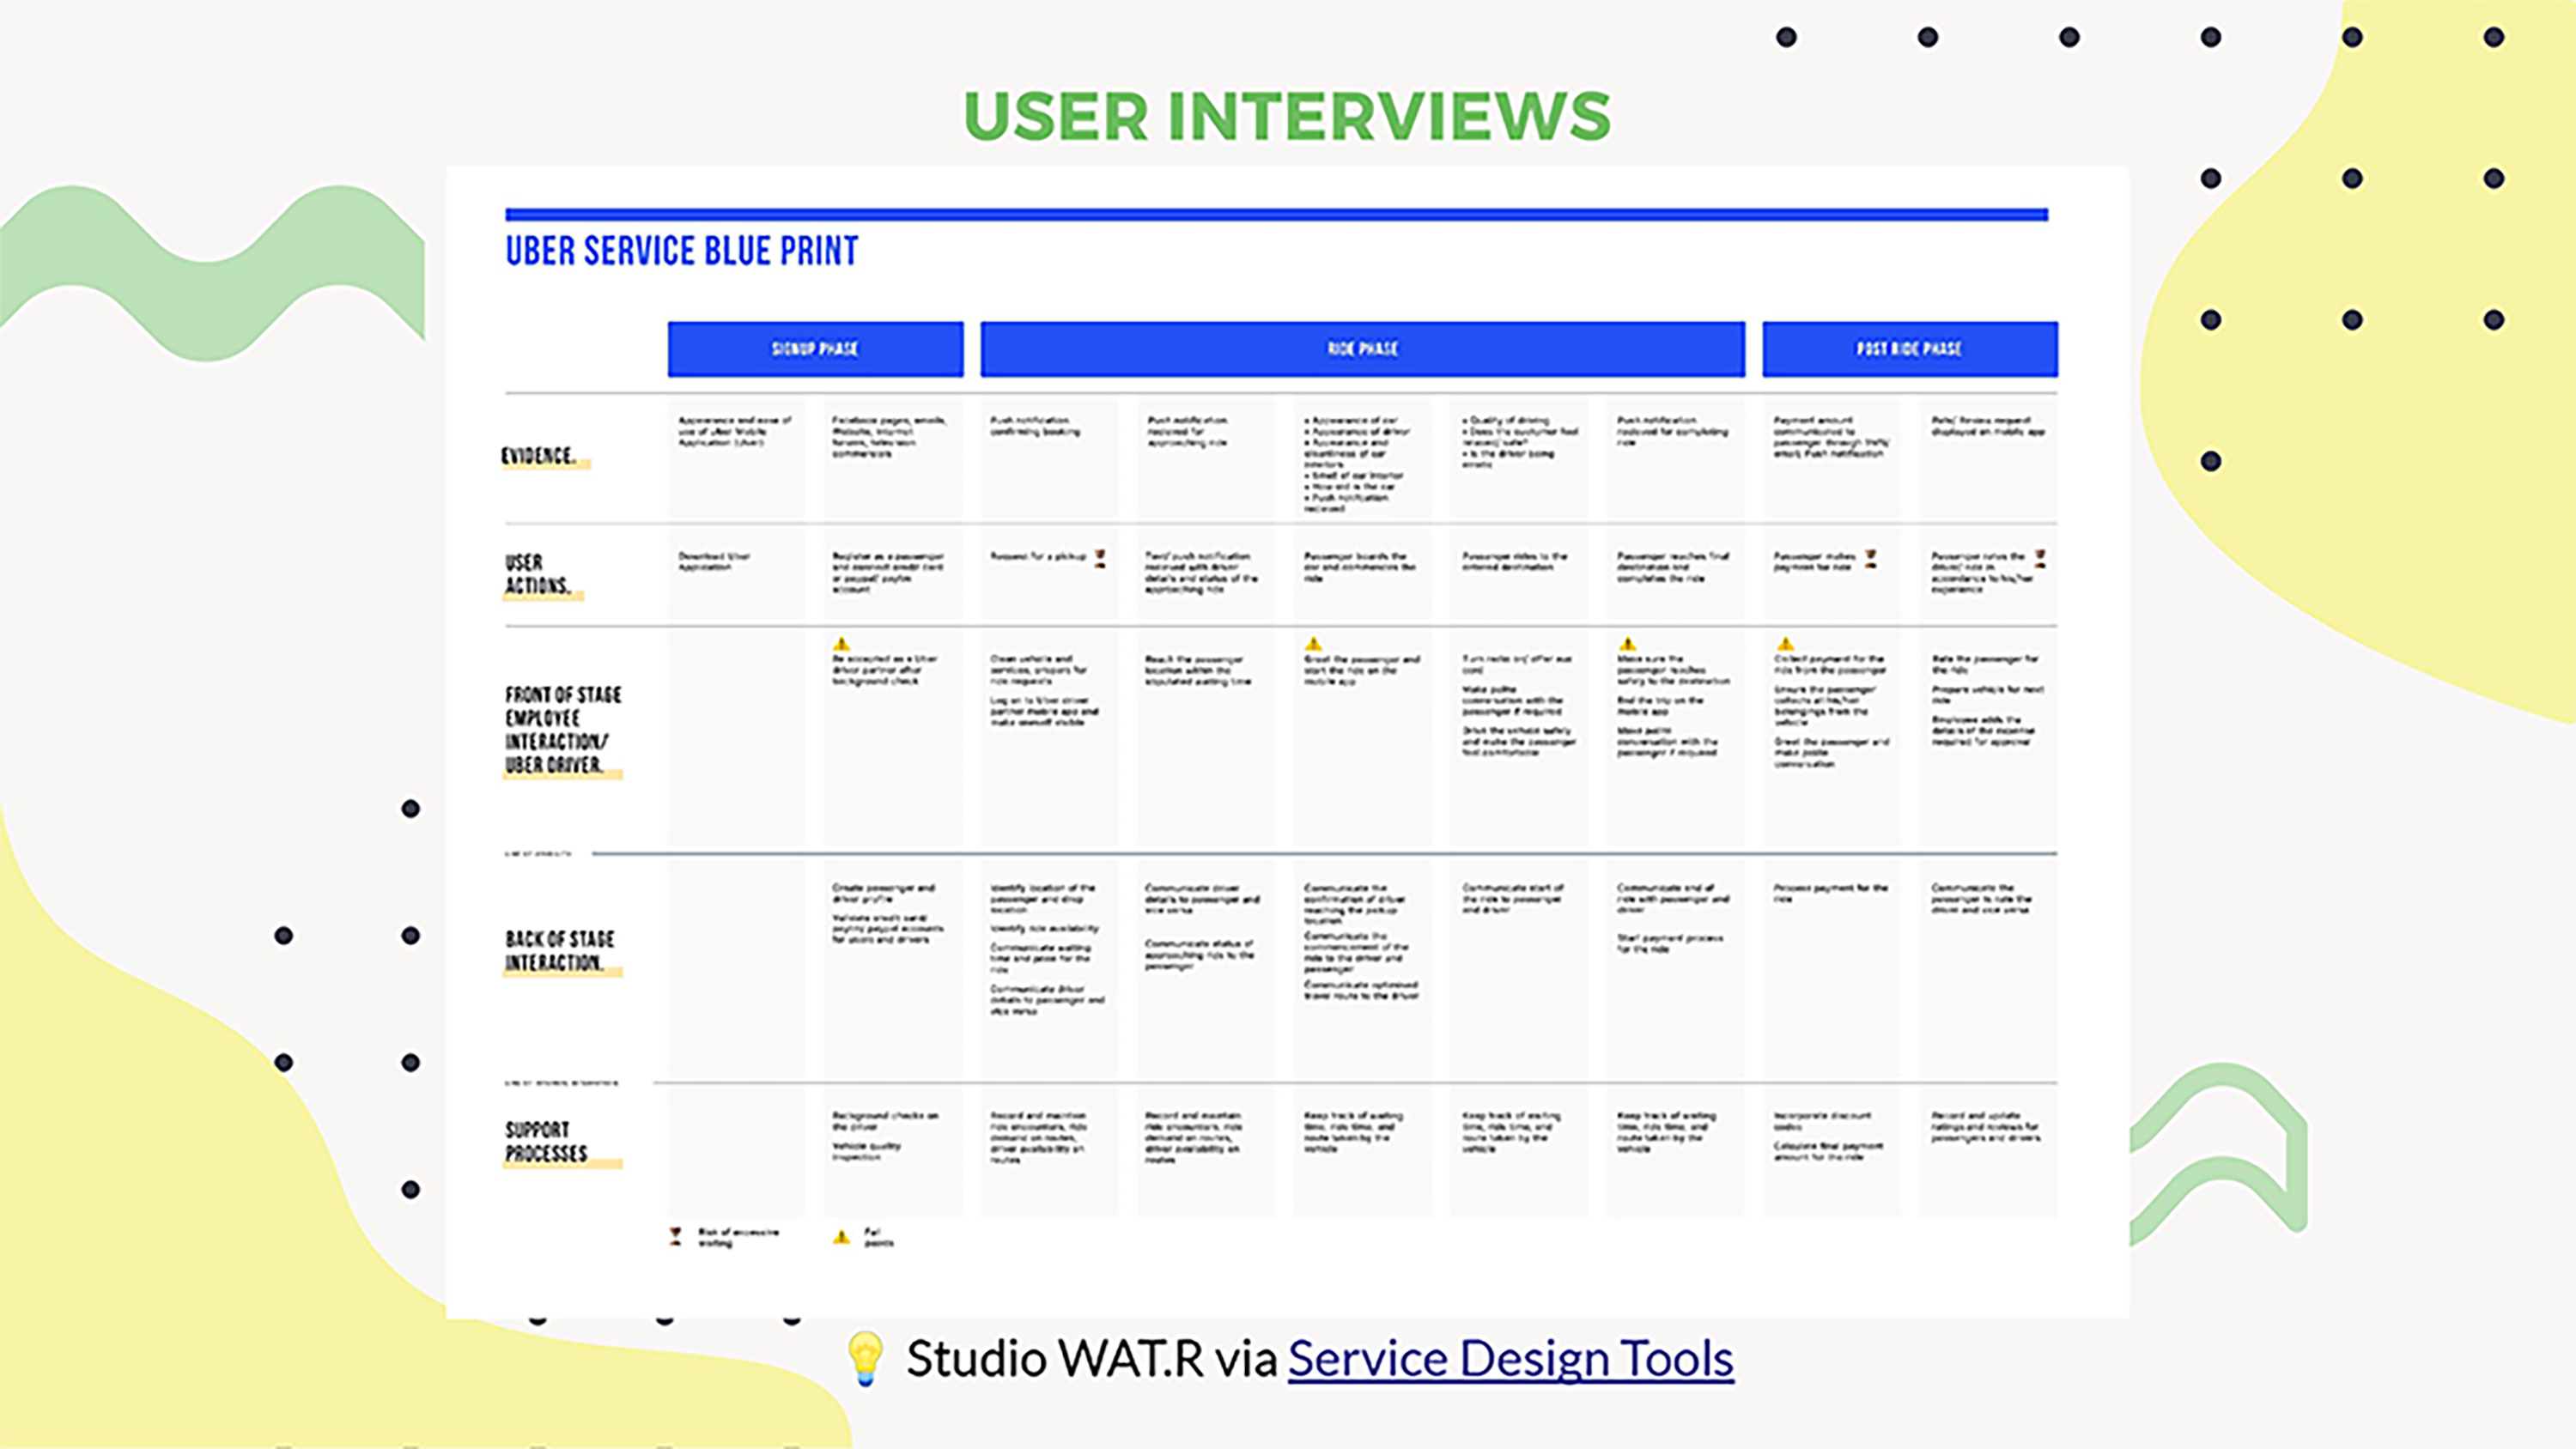The height and width of the screenshot is (1449, 2576).
Task: Click hourglass icon beside Request for pickup
Action: 1100,558
